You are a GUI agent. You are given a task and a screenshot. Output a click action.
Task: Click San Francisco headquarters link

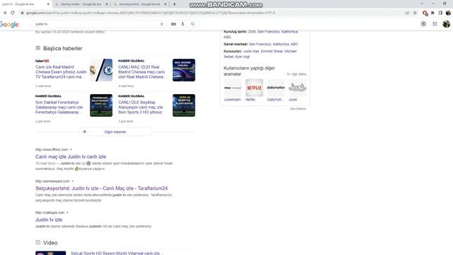click(273, 44)
